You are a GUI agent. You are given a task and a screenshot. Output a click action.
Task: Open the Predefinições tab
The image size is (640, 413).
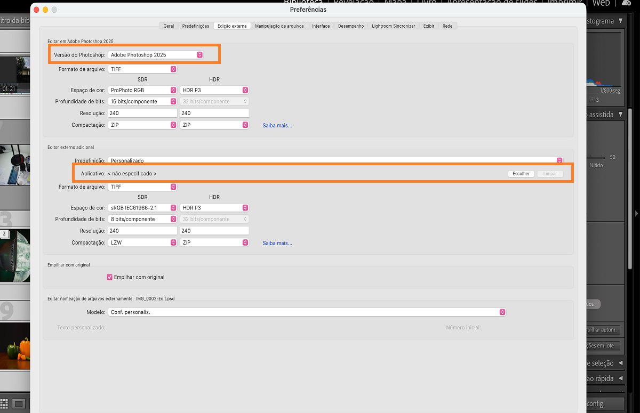click(x=196, y=26)
